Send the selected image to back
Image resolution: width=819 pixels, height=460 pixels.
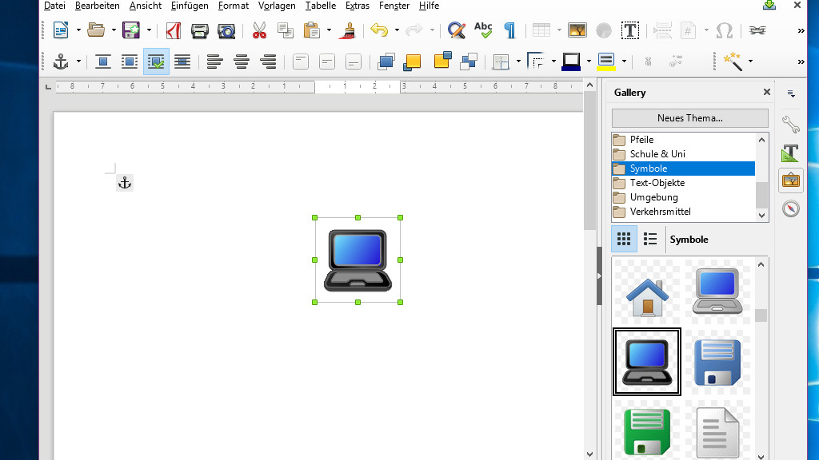pos(469,61)
